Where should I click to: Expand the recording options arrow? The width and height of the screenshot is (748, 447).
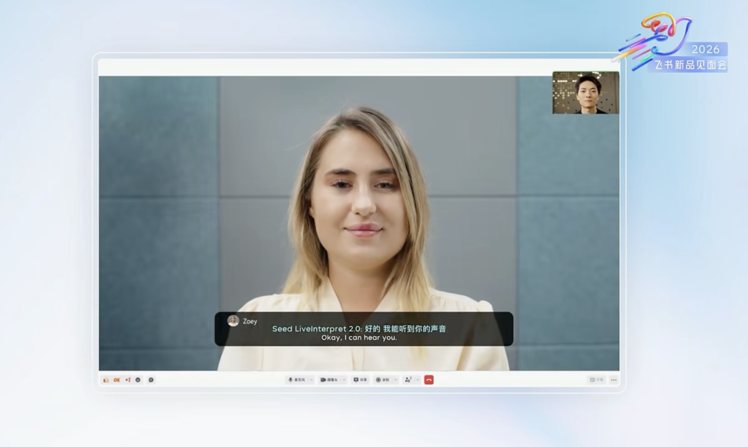[396, 380]
